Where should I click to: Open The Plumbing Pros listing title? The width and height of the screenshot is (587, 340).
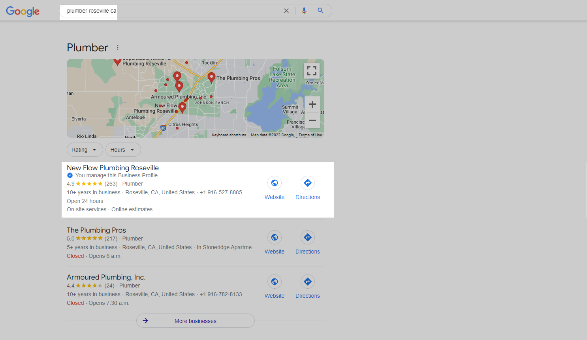pyautogui.click(x=96, y=230)
